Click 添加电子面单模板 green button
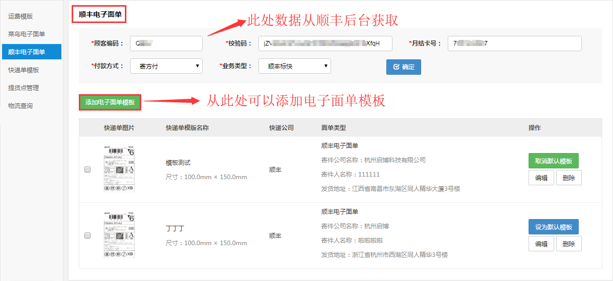The image size is (613, 281). 110,102
